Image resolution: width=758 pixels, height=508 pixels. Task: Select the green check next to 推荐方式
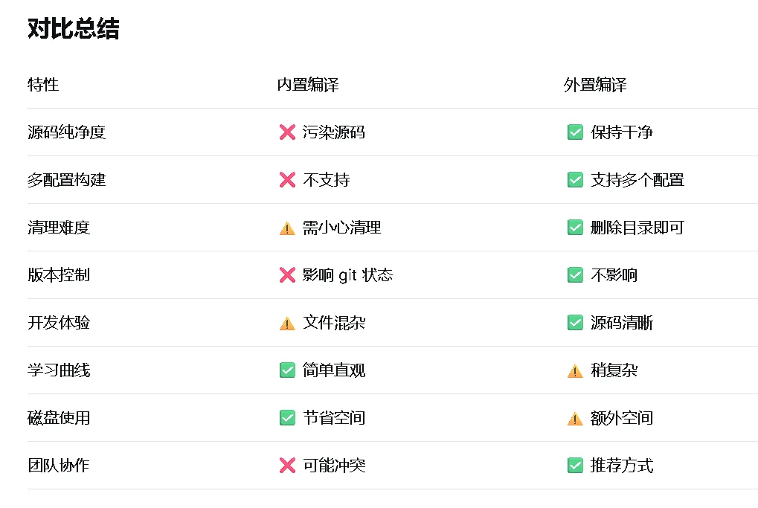575,466
